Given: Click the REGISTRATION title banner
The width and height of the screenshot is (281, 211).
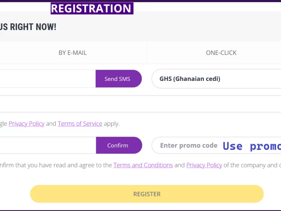Looking at the screenshot, I should click(92, 8).
